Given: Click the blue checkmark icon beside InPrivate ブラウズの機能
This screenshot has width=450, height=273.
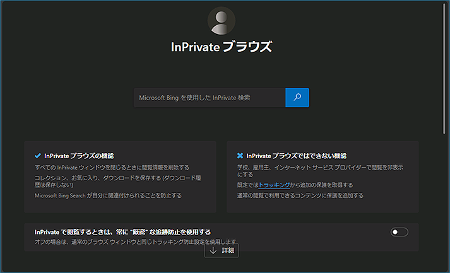Looking at the screenshot, I should point(38,156).
